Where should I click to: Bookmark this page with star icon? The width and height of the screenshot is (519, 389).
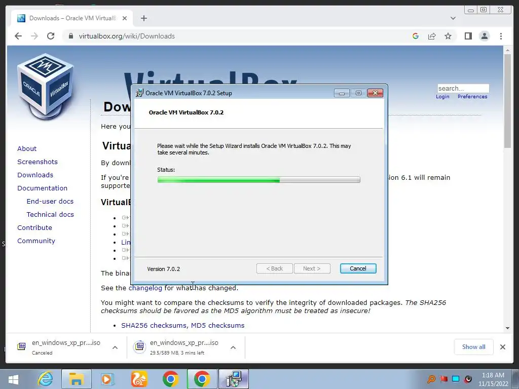pyautogui.click(x=448, y=36)
